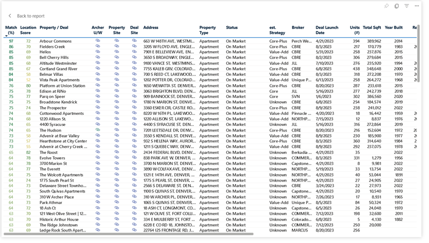
Task: Select address 663 W 148TH AVE, WESTMI...
Action: tap(169, 41)
